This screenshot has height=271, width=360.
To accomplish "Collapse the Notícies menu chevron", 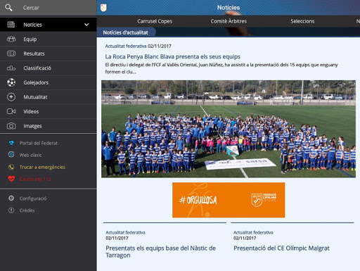I will point(86,25).
